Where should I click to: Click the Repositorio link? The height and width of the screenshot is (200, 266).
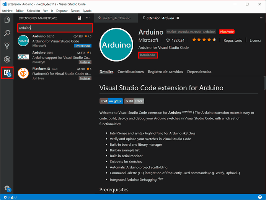pos(233,40)
